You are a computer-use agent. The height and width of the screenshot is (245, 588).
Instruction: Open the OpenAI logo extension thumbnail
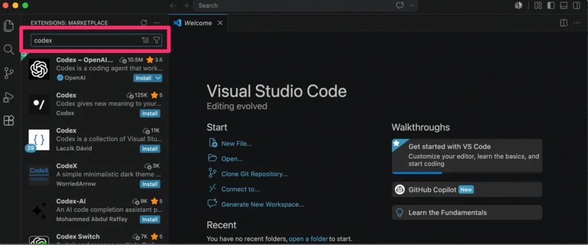(x=39, y=69)
